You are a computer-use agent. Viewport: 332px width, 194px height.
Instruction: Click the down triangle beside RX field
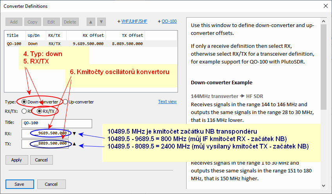(74, 133)
